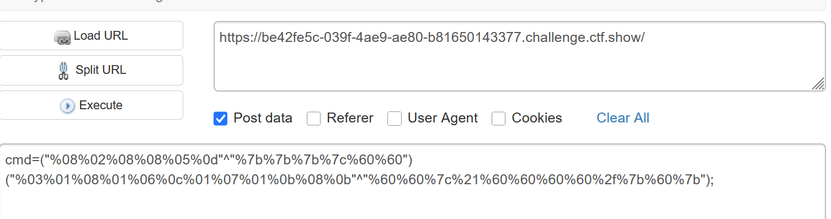Click the blue play icon beside Execute

pos(67,106)
